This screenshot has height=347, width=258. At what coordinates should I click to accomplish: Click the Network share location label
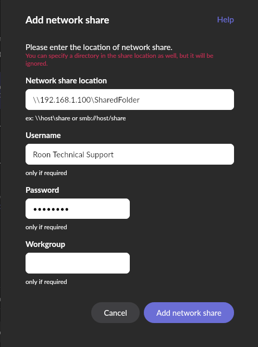66,81
